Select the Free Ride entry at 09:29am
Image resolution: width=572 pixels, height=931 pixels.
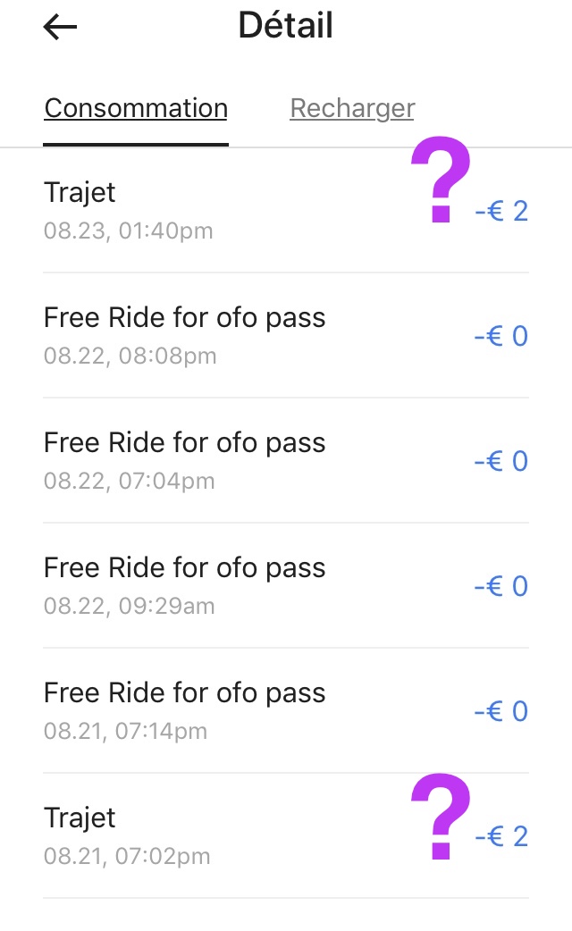point(286,586)
